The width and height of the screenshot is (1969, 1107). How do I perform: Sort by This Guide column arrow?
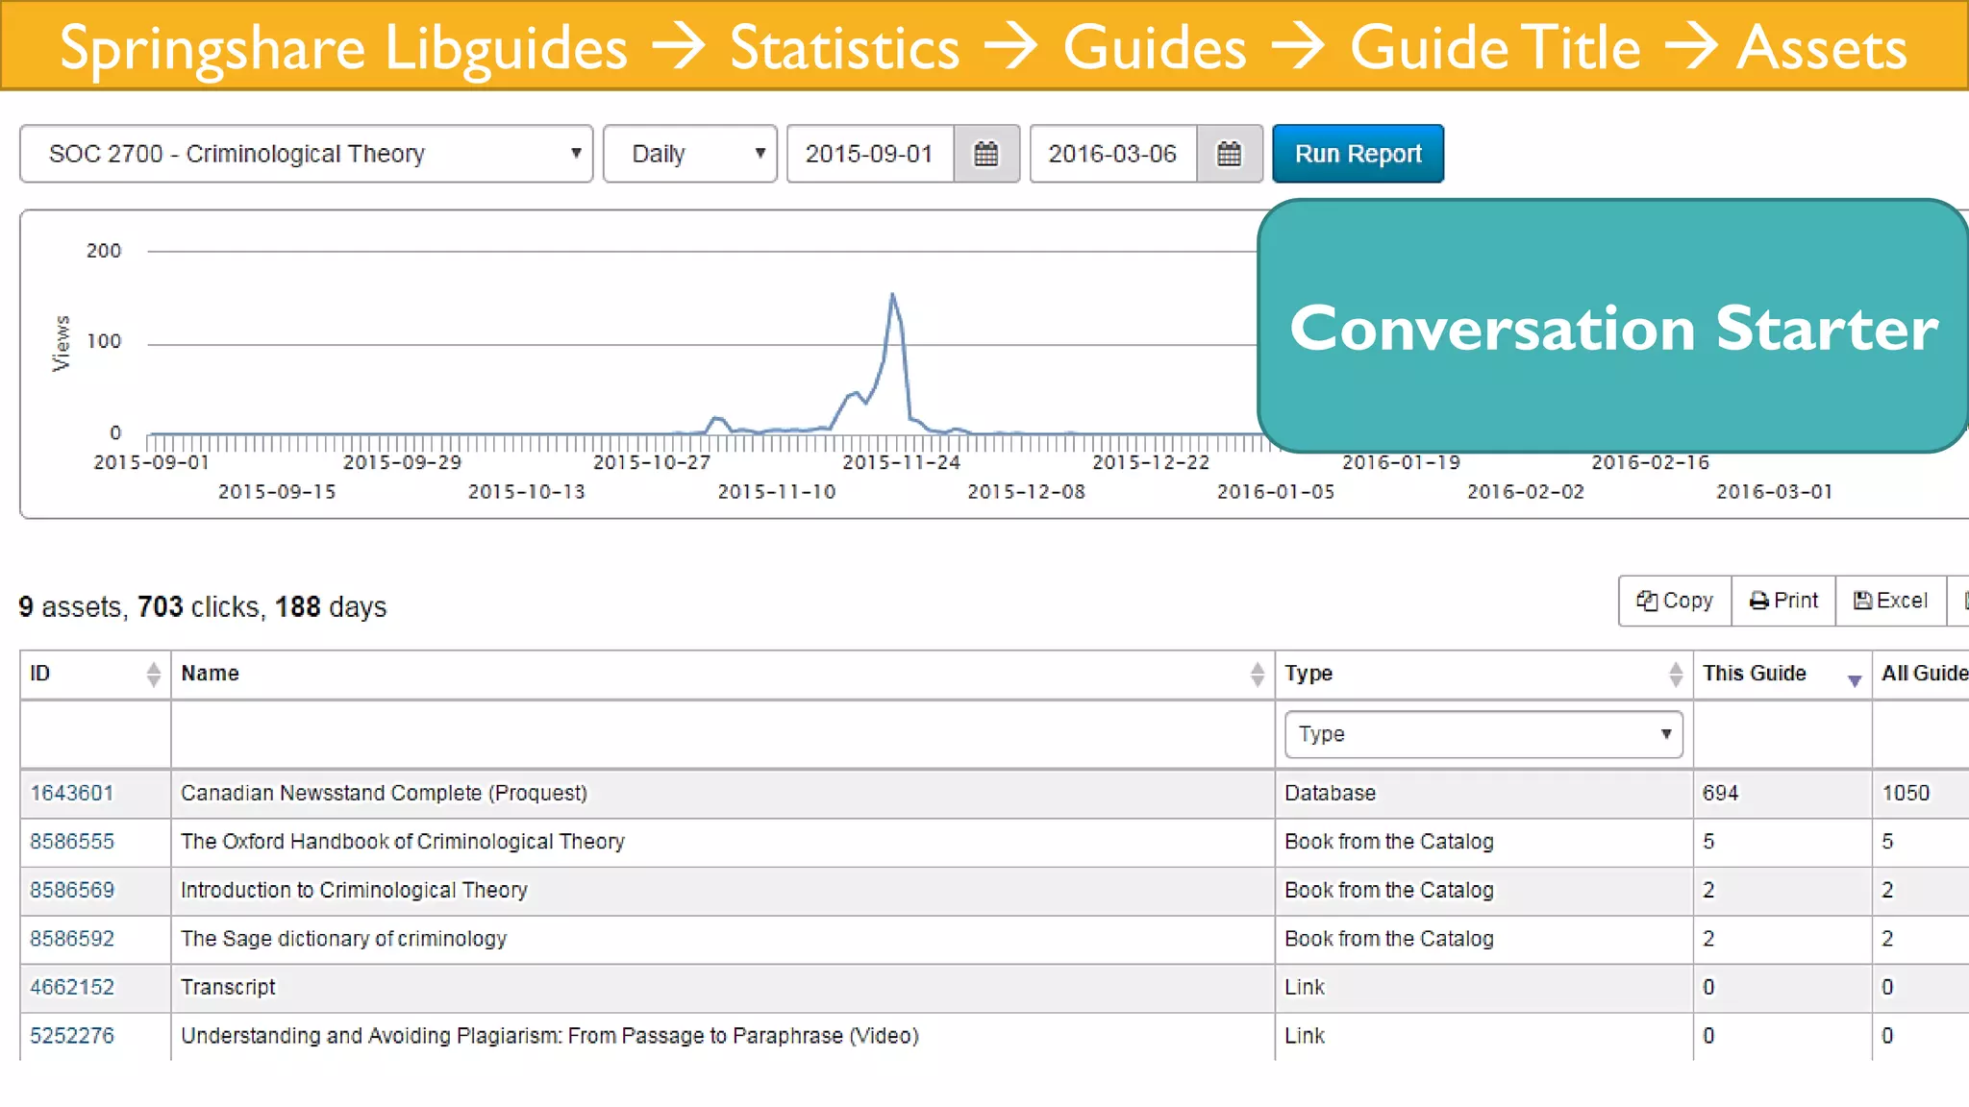(x=1855, y=679)
